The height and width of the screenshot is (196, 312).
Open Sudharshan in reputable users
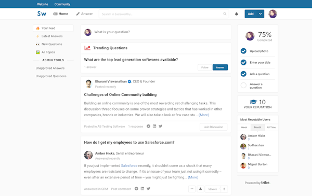point(256,145)
